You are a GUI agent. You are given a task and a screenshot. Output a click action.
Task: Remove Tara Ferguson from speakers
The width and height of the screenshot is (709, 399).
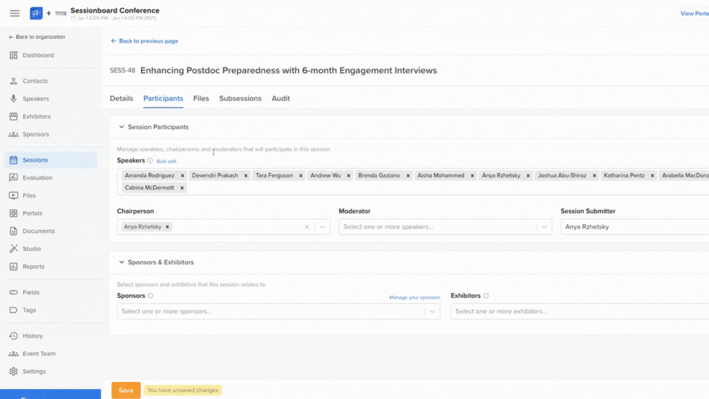point(301,175)
